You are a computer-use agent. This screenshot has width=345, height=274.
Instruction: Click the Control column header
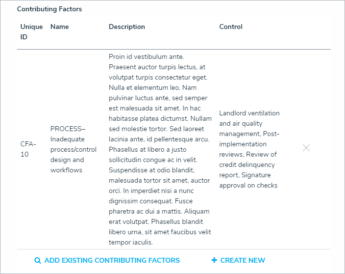coord(231,27)
